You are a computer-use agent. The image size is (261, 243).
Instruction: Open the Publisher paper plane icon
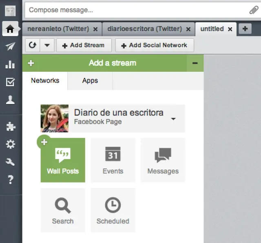point(10,46)
